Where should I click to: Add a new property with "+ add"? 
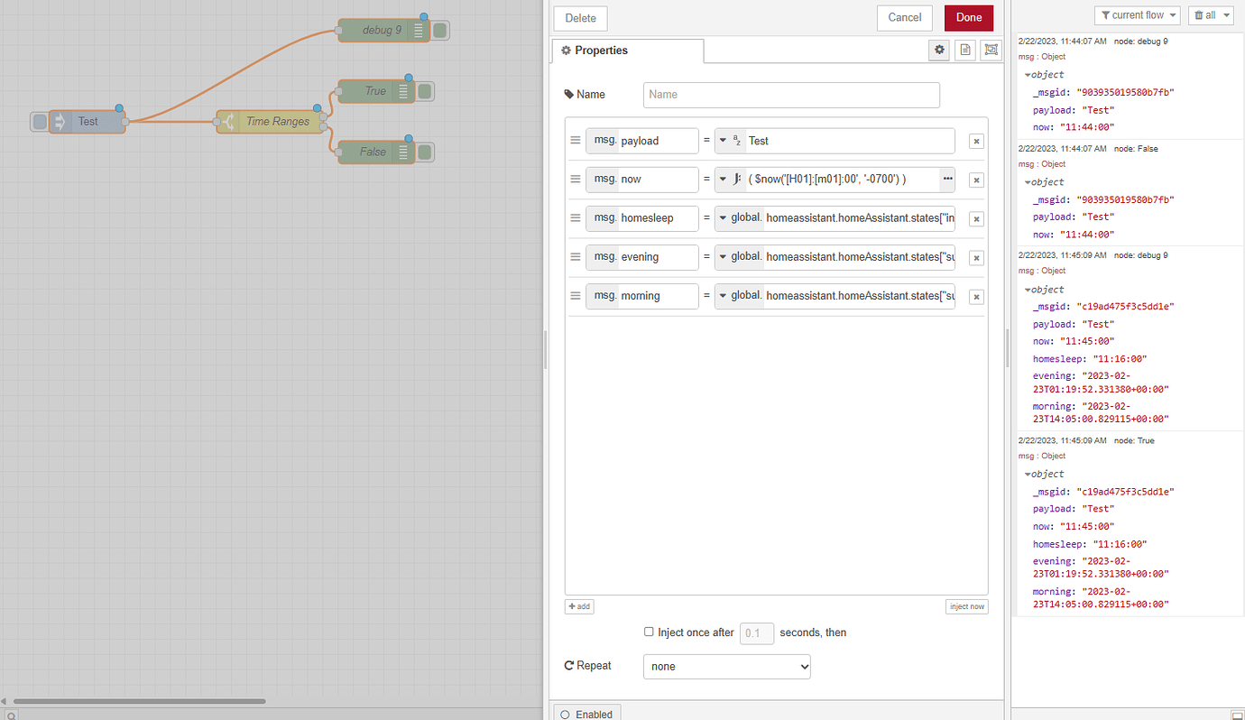(x=578, y=605)
